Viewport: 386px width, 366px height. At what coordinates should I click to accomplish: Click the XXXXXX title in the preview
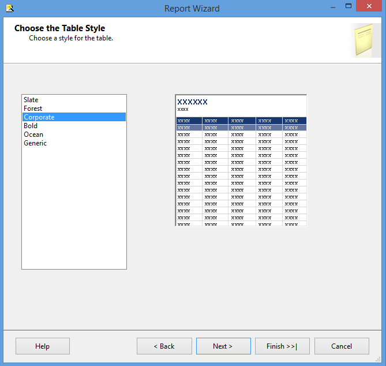pyautogui.click(x=192, y=102)
